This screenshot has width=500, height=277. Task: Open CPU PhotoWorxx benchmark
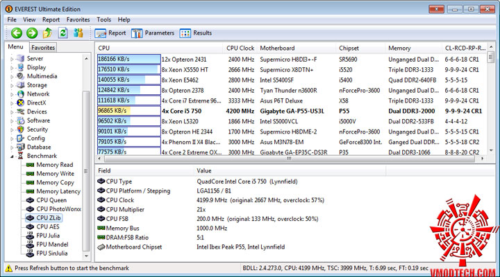coord(53,209)
